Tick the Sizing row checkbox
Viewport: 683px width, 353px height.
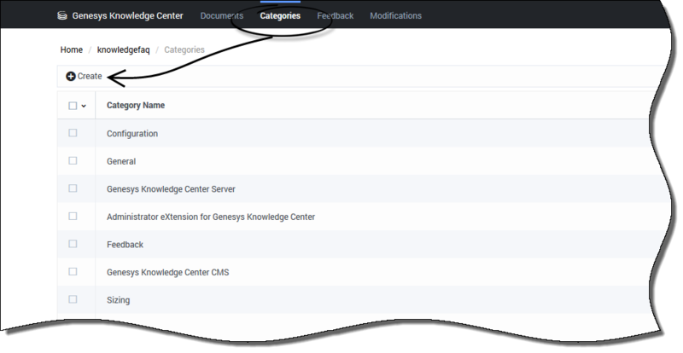click(x=73, y=299)
